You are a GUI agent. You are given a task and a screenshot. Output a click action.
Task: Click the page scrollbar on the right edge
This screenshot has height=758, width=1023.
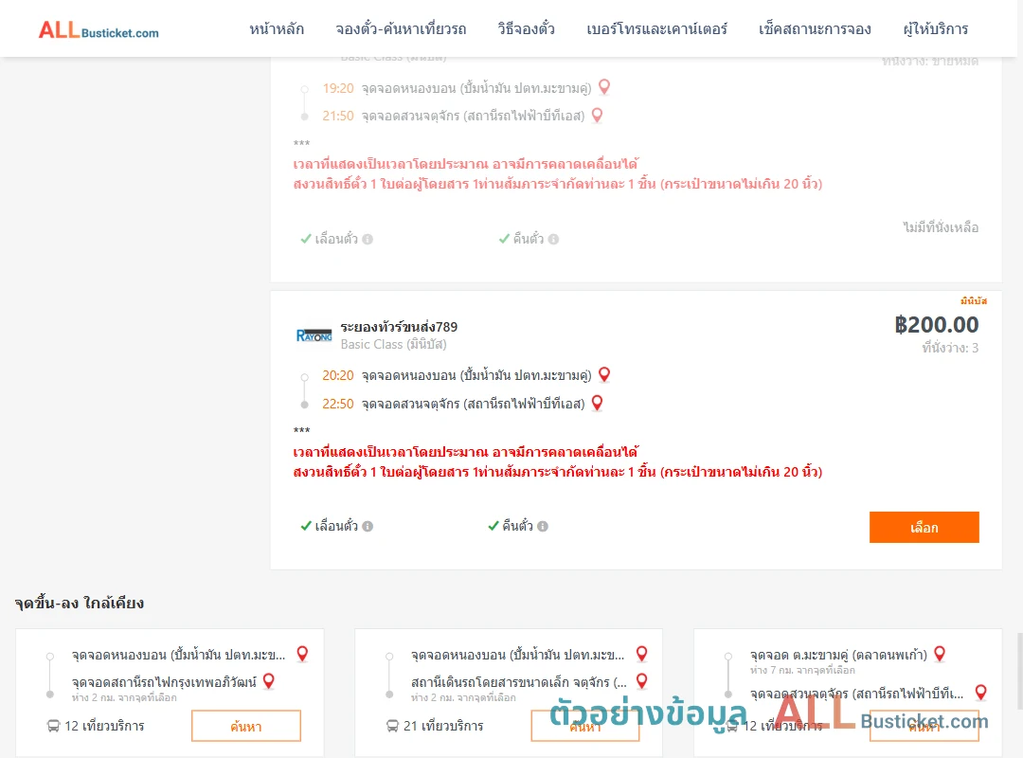[1020, 671]
